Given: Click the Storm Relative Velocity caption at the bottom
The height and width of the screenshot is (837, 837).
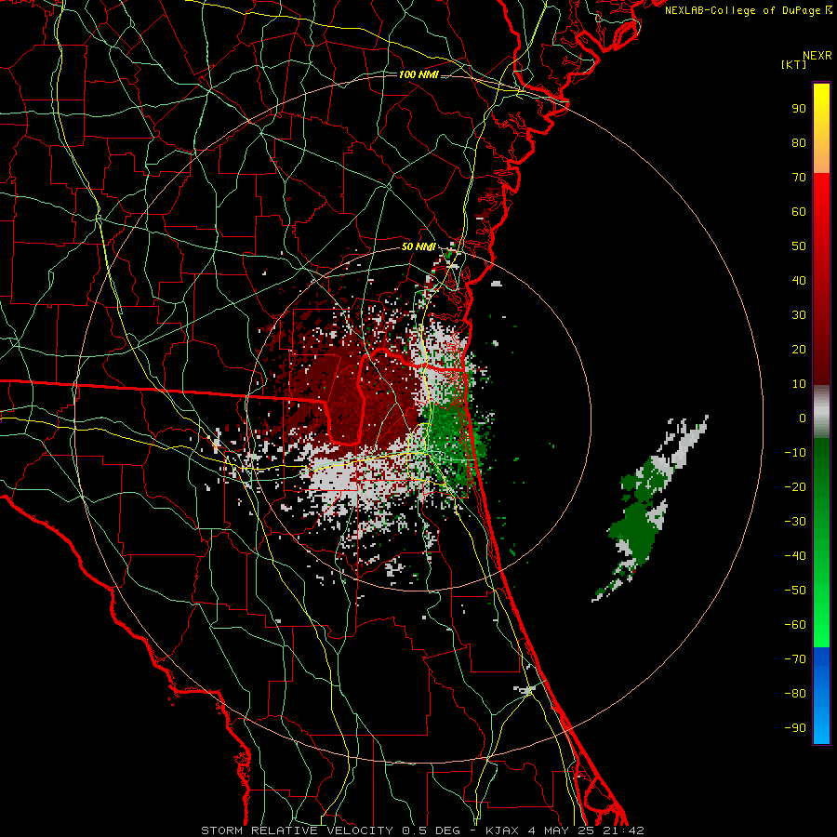Looking at the screenshot, I should pos(422,830).
